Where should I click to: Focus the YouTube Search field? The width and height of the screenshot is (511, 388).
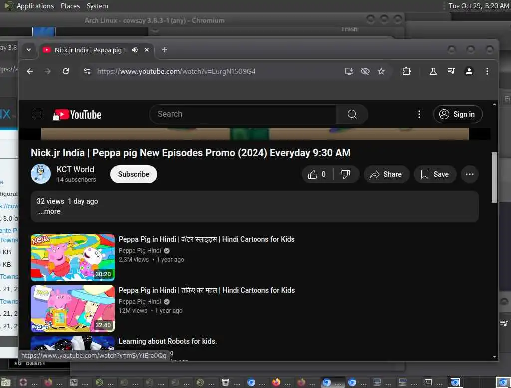tap(243, 114)
